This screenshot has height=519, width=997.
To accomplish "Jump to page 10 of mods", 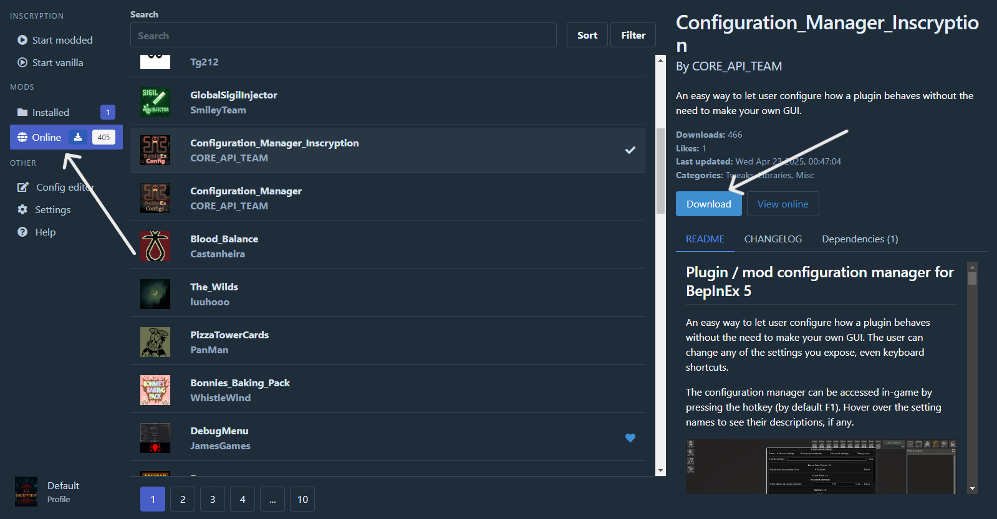I will click(x=302, y=499).
